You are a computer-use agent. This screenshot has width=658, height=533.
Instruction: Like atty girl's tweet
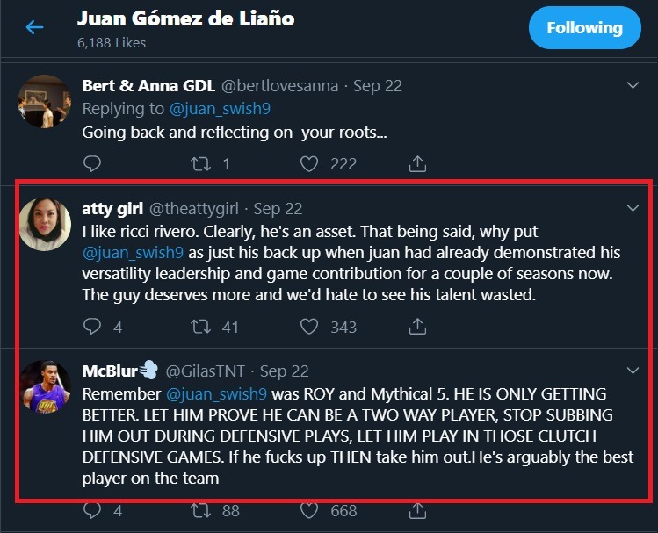pos(308,326)
